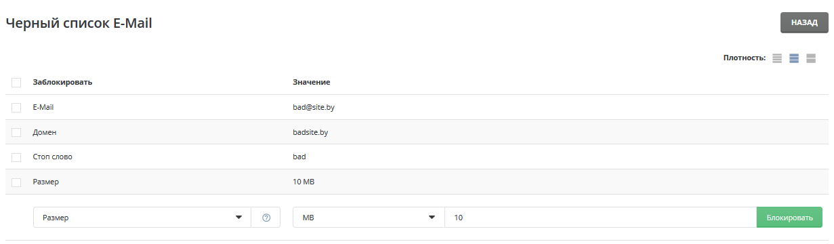Viewport: 834px width, 244px height.
Task: Check the Стоп слово row checkbox
Action: pyautogui.click(x=16, y=157)
